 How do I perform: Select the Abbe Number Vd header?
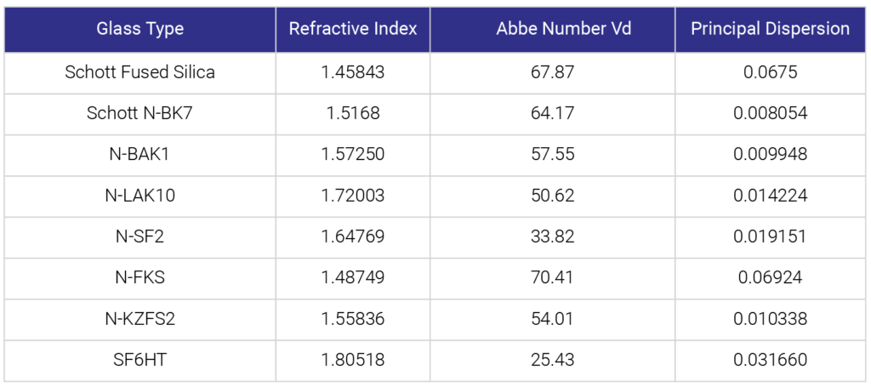[x=552, y=29]
